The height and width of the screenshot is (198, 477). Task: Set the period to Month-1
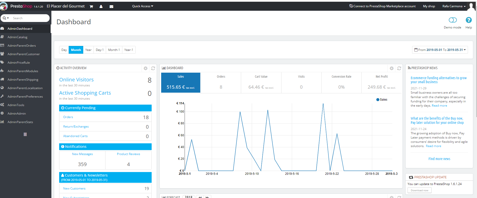tap(114, 50)
